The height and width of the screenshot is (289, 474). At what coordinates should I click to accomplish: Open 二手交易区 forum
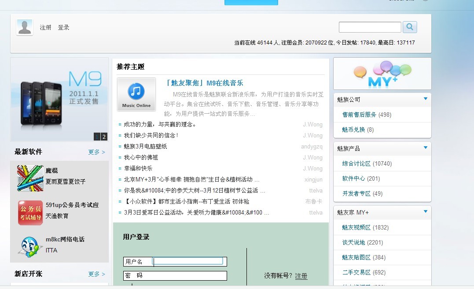[356, 272]
